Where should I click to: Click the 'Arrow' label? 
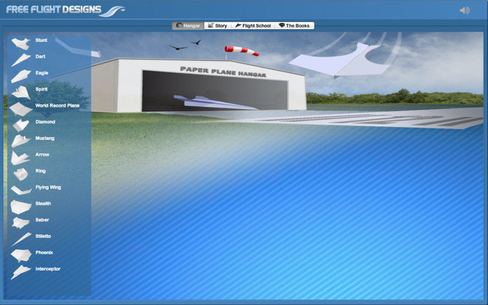tap(42, 154)
